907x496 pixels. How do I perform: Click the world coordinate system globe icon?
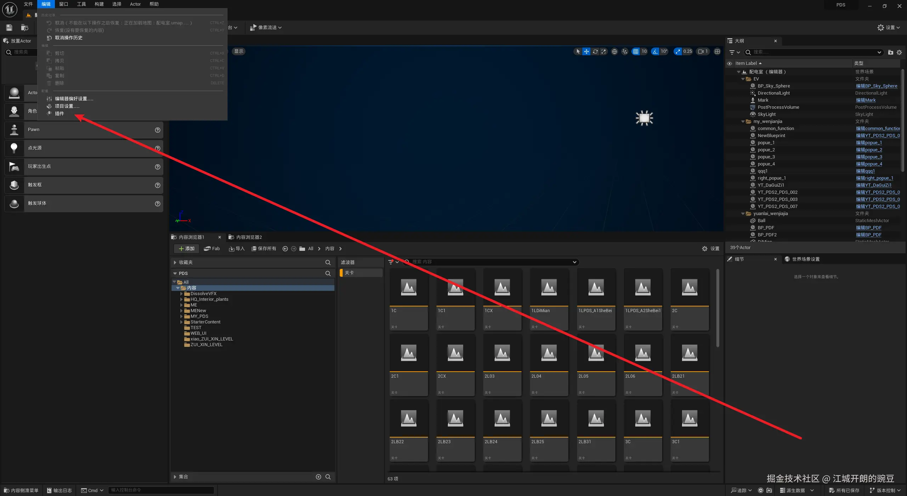click(615, 52)
